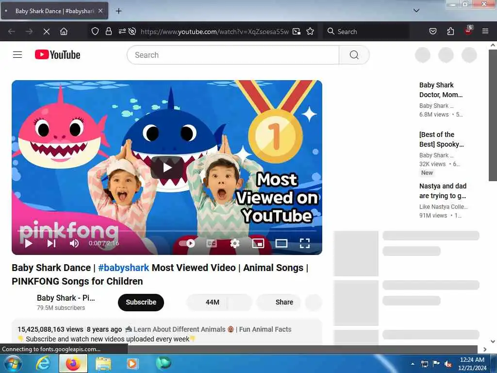Open the list all tabs dropdown
Image resolution: width=497 pixels, height=373 pixels.
click(x=416, y=11)
